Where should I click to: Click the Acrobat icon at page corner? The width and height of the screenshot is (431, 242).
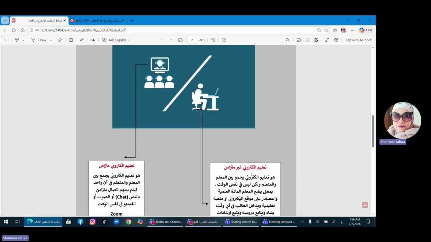pos(365,205)
